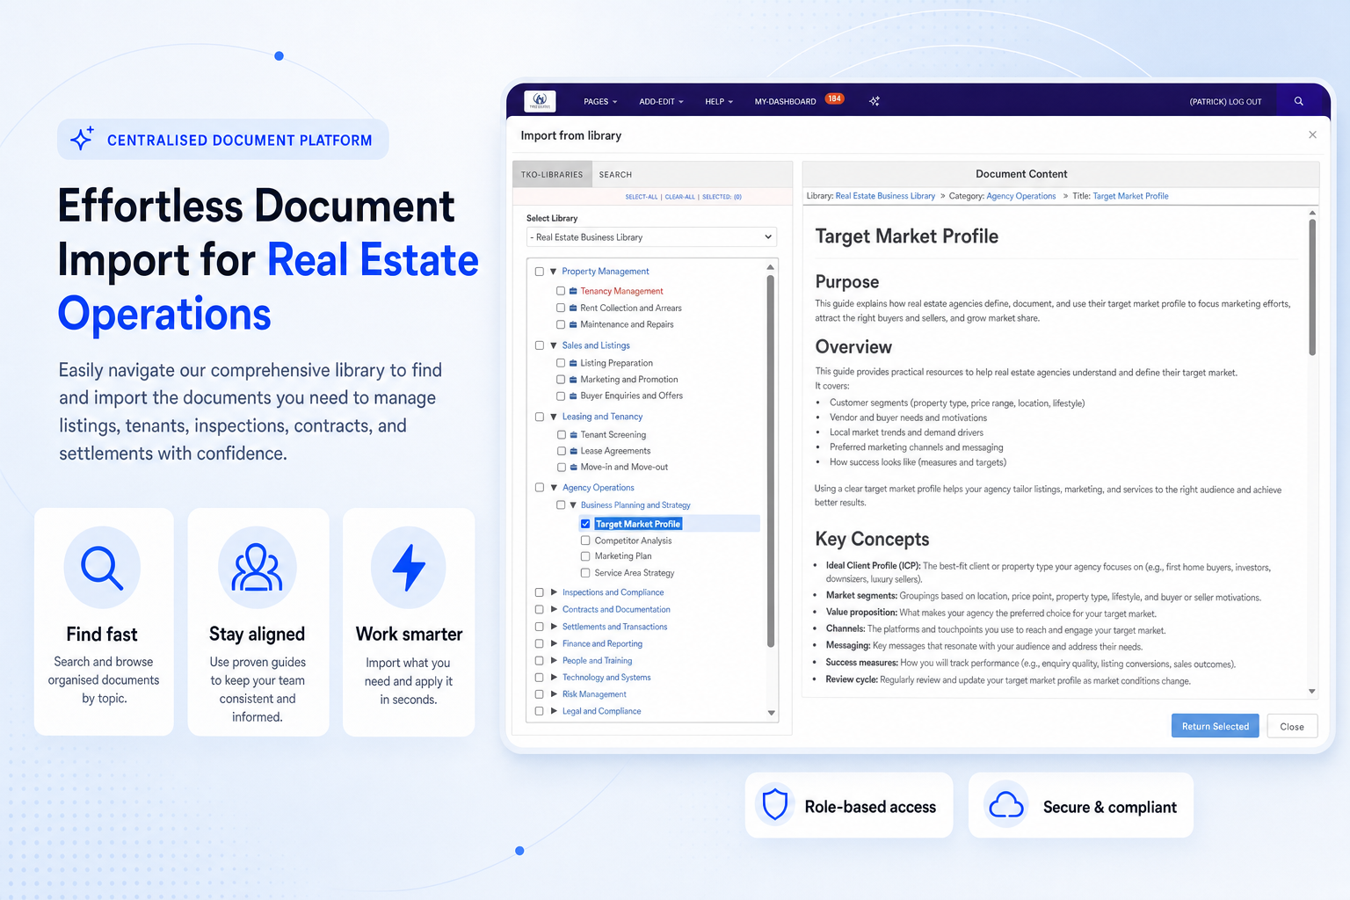Click the Return Selected button
1350x900 pixels.
pos(1215,726)
